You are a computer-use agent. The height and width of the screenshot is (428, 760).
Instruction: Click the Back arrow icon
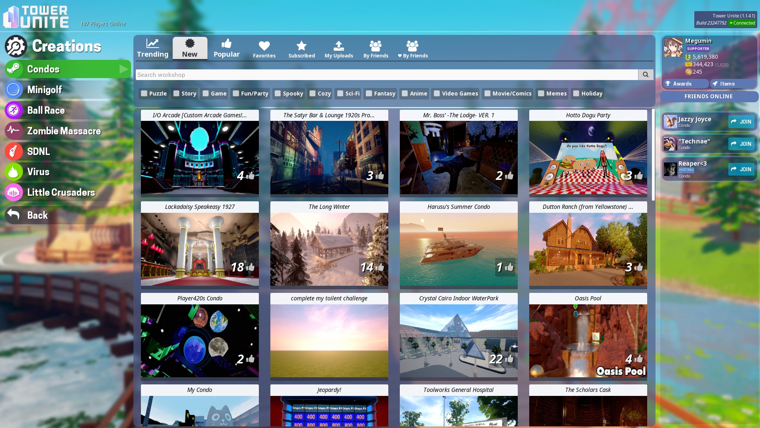point(14,215)
